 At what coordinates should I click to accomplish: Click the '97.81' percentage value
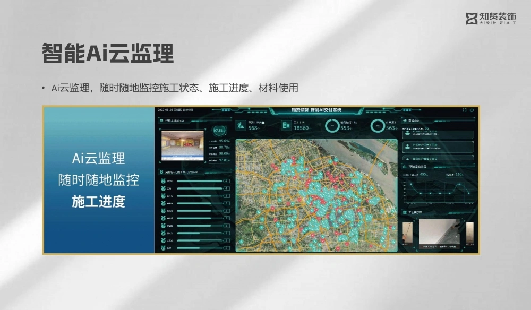224,160
